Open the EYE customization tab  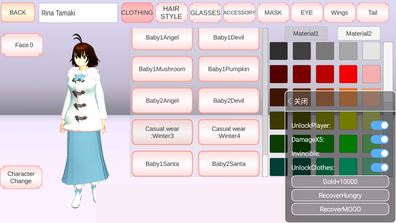pyautogui.click(x=307, y=12)
